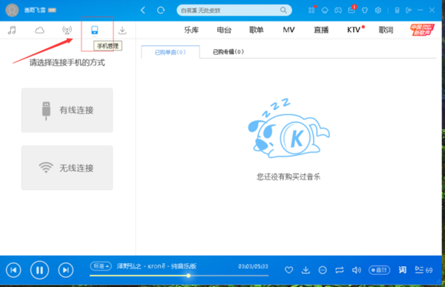The width and height of the screenshot is (445, 287).
Task: Pause the current song
Action: click(39, 270)
